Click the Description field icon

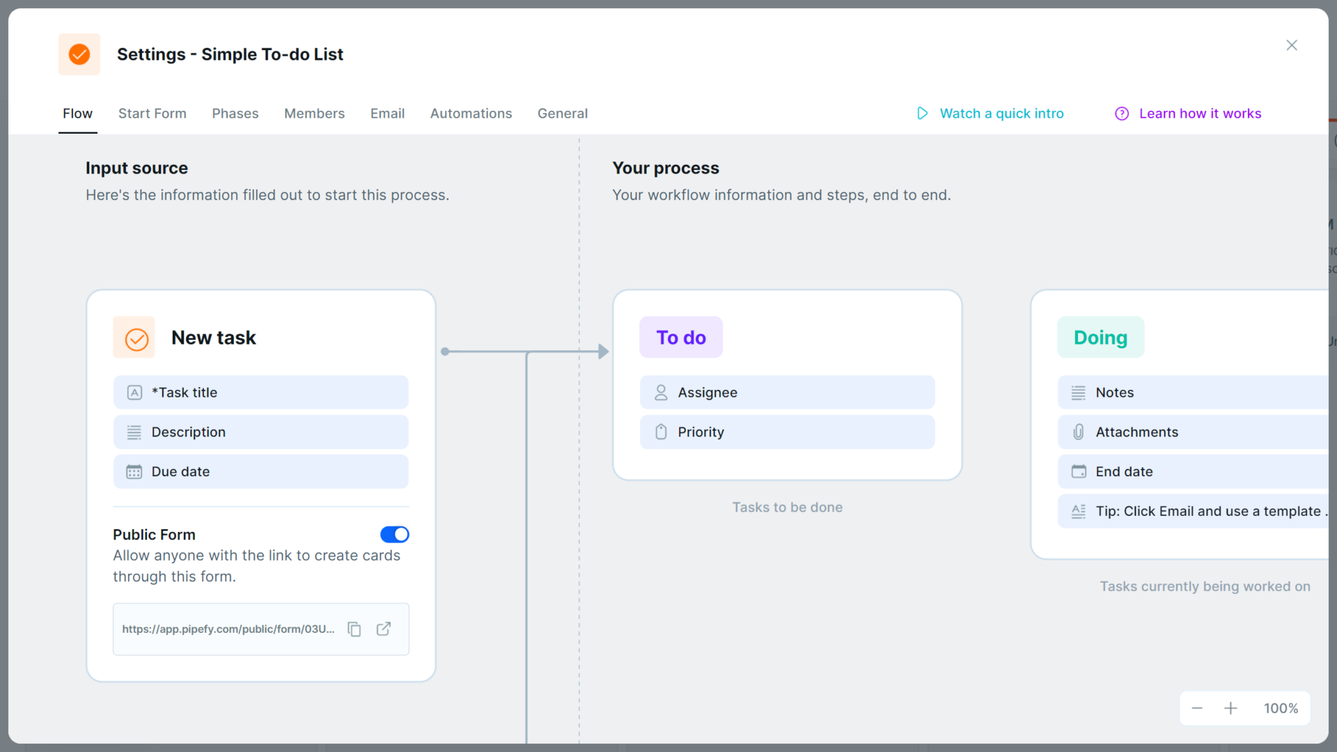[x=134, y=432]
